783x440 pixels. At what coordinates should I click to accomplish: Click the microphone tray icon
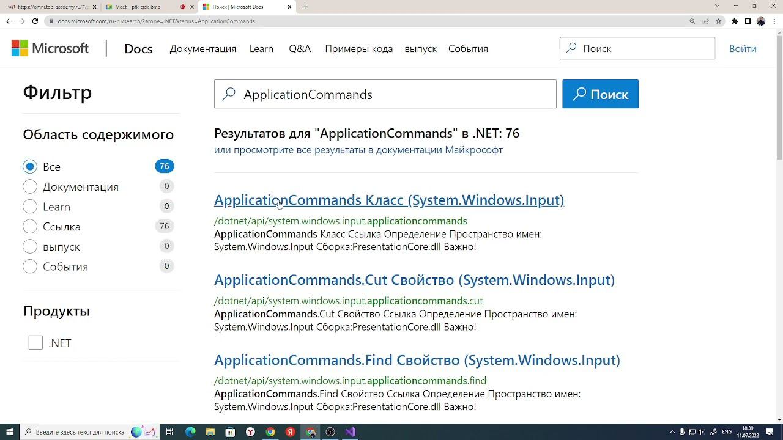682,432
